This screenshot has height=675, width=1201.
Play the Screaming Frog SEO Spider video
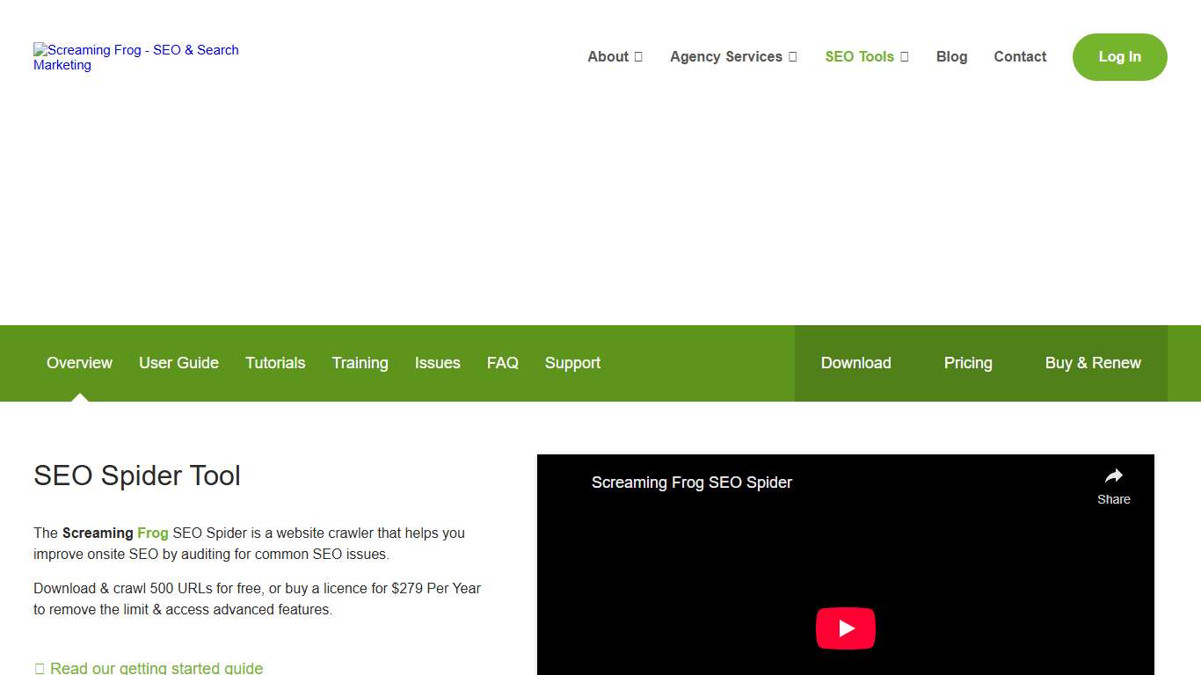pos(845,628)
